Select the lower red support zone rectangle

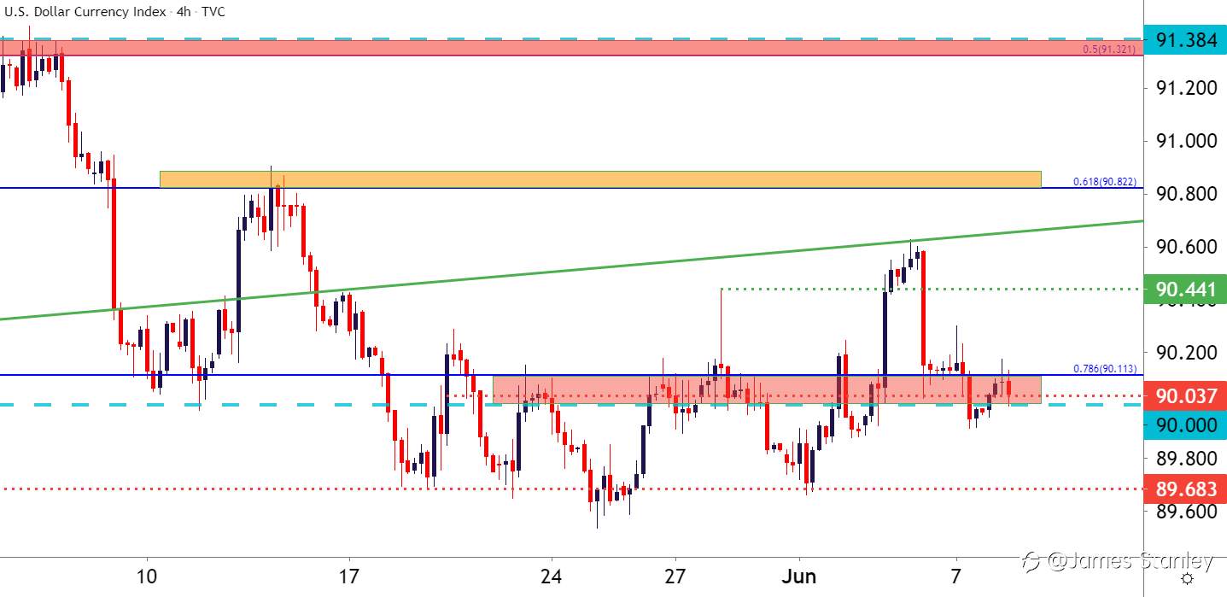(x=768, y=389)
